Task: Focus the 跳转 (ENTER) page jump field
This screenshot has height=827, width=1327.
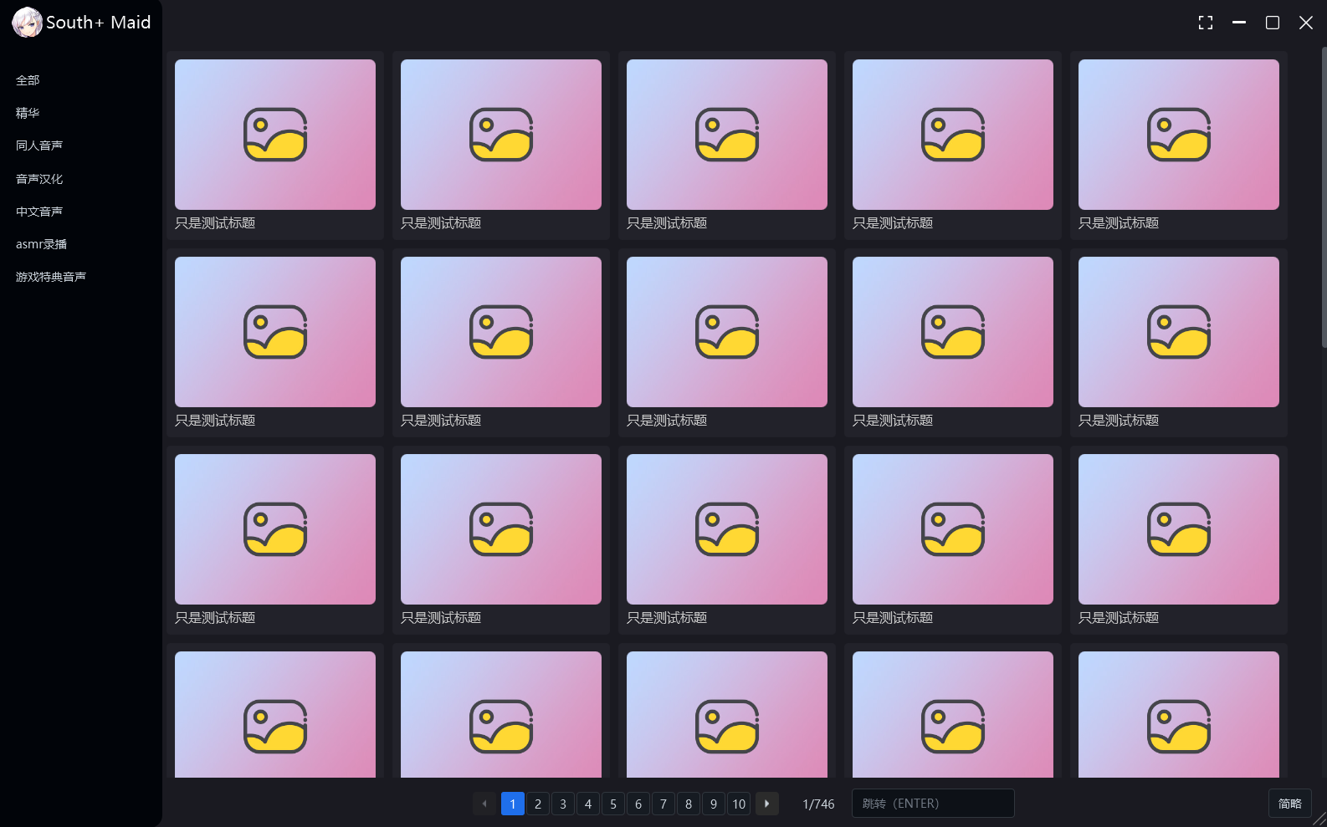Action: [x=933, y=804]
